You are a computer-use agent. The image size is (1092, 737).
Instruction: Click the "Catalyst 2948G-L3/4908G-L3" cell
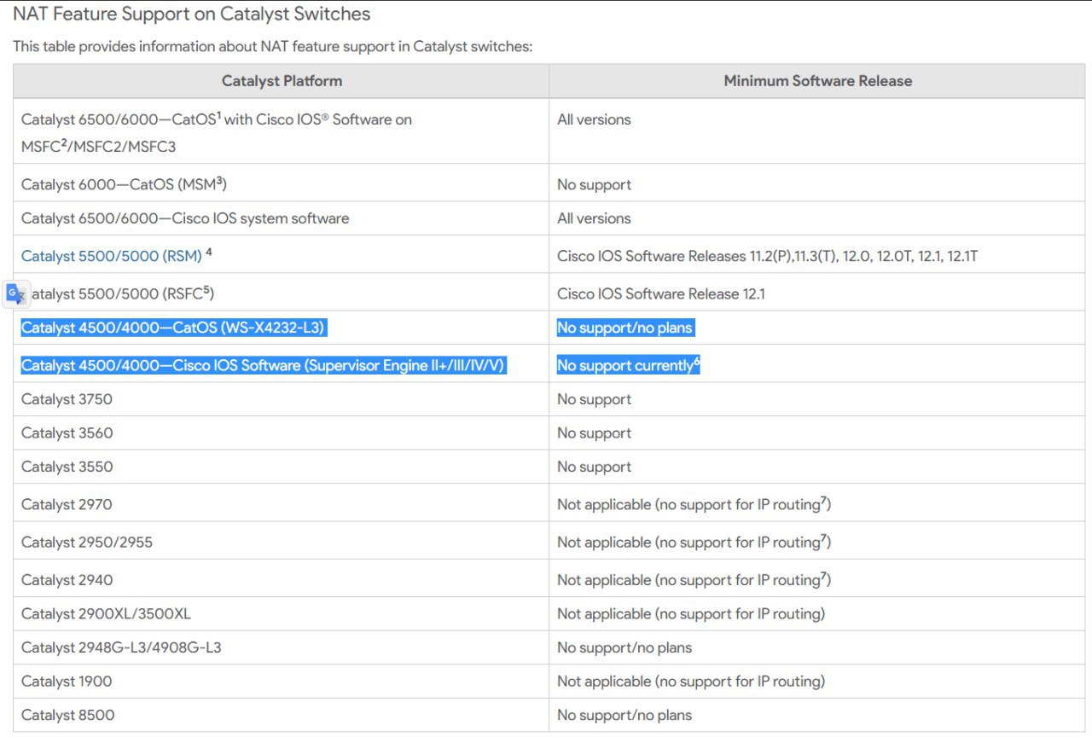[x=282, y=648]
